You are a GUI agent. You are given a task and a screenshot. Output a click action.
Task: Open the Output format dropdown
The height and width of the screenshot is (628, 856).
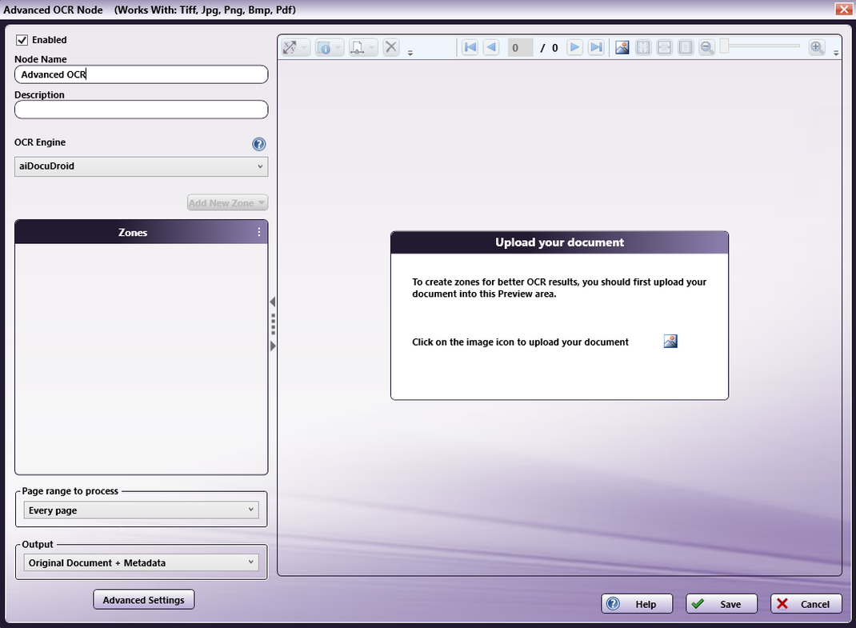pos(142,562)
